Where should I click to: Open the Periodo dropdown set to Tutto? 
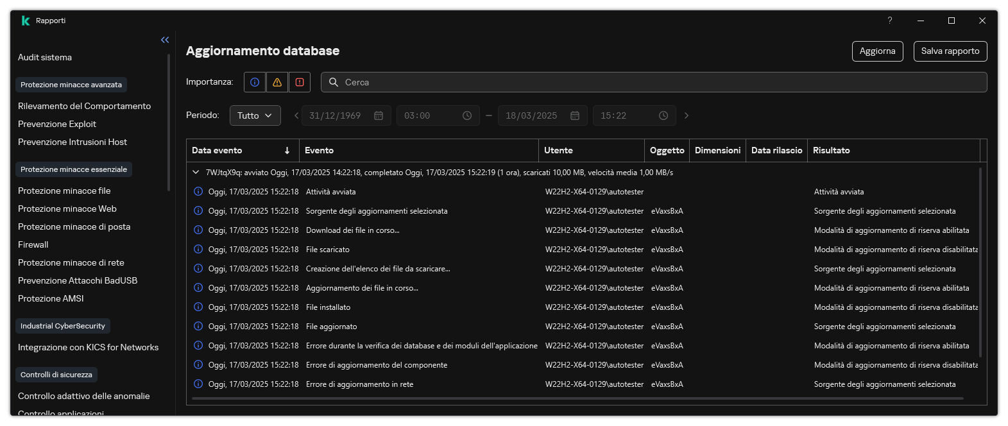255,115
